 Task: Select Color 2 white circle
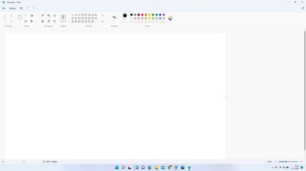point(125,21)
